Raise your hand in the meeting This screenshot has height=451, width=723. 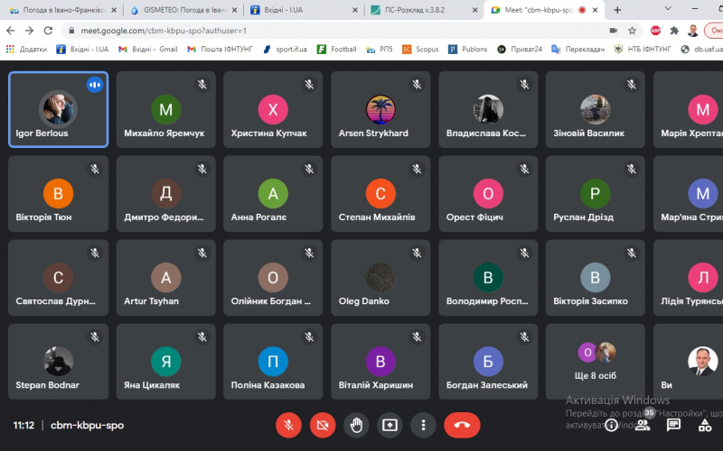(x=356, y=425)
